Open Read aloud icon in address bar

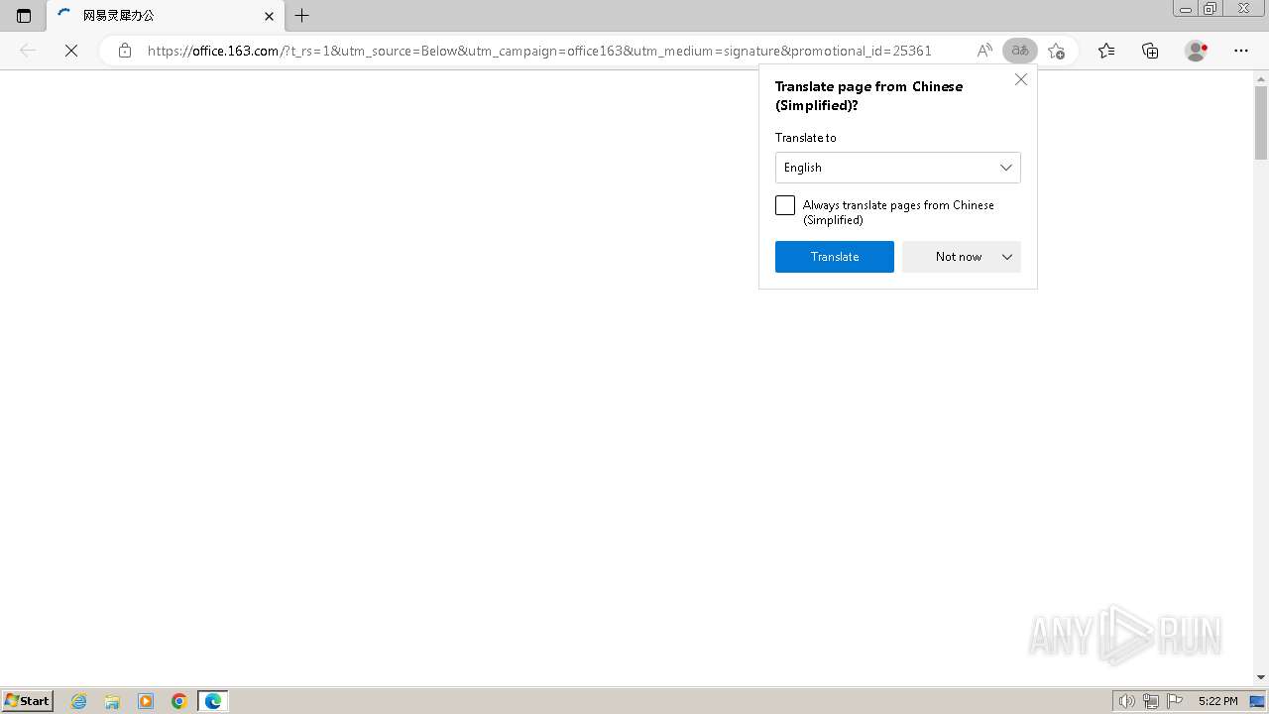click(984, 51)
